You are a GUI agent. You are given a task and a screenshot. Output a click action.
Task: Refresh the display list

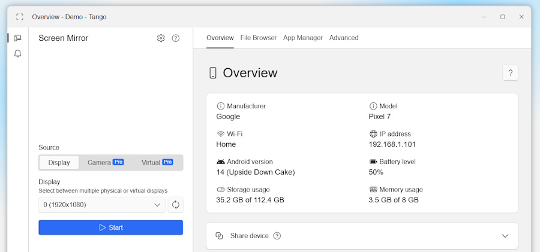[176, 205]
